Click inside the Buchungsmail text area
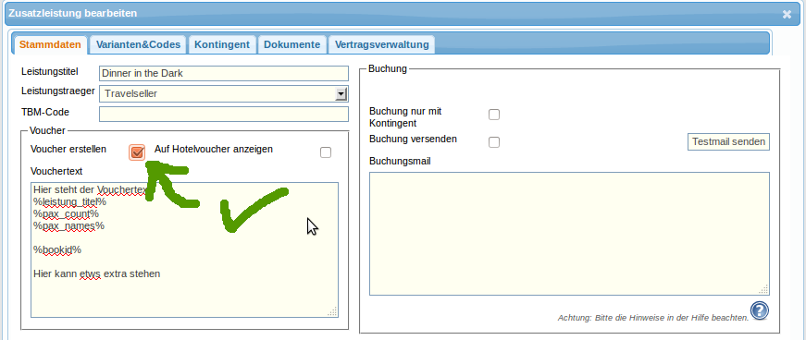The height and width of the screenshot is (340, 806). tap(569, 234)
